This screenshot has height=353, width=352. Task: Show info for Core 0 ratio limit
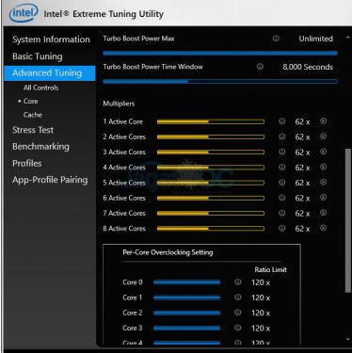click(x=238, y=282)
